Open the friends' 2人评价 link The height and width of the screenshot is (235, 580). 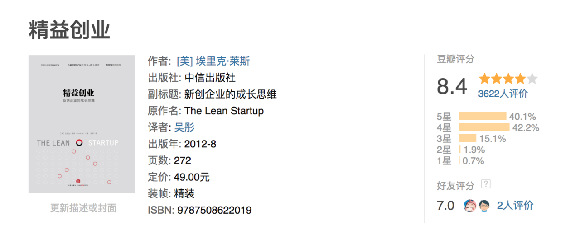coord(515,206)
